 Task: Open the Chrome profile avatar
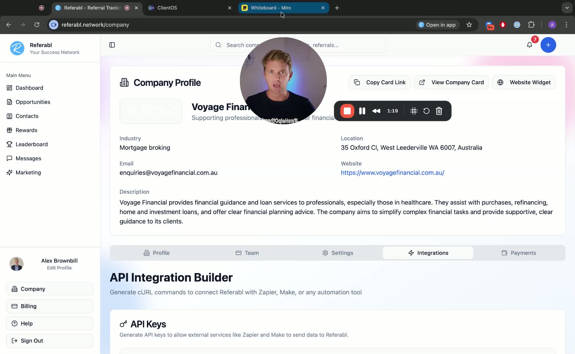click(552, 25)
